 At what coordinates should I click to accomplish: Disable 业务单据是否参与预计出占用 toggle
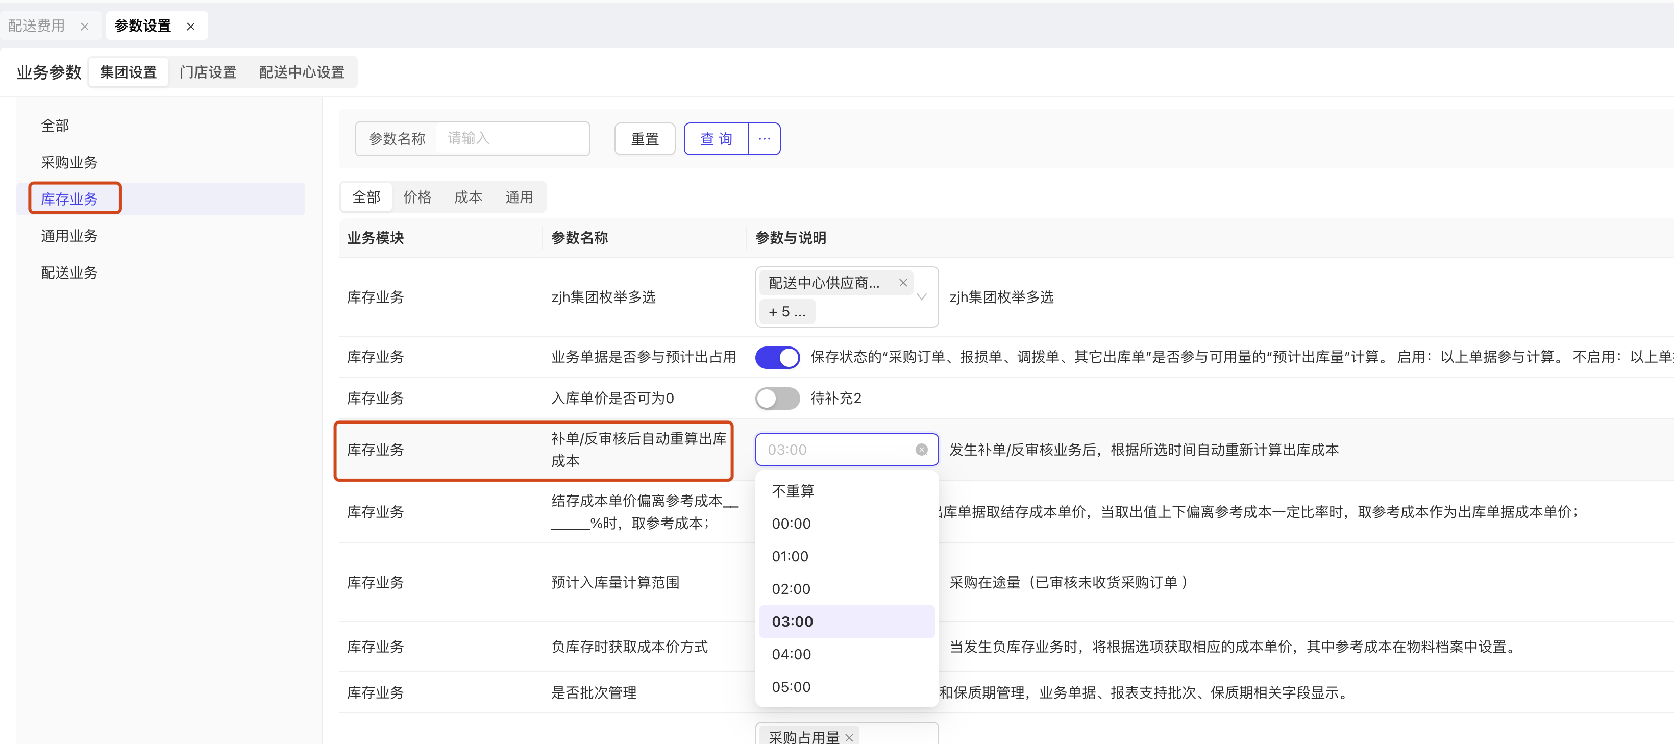click(x=777, y=357)
